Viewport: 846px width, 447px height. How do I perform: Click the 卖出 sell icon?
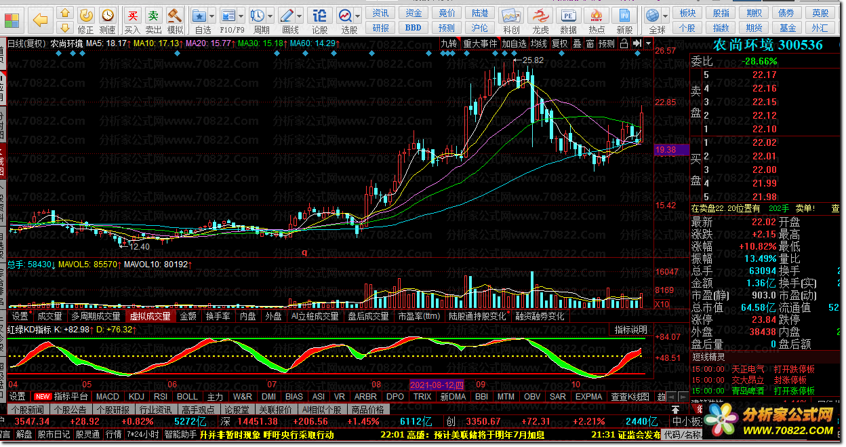point(154,20)
